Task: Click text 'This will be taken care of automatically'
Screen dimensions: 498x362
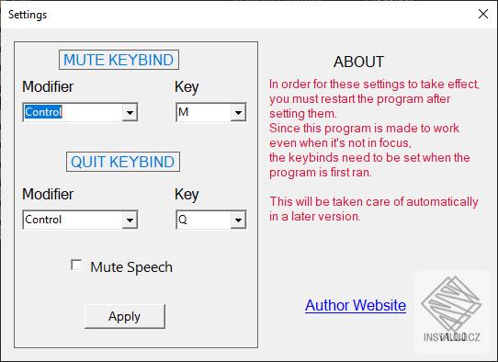Action: pyautogui.click(x=374, y=201)
